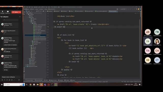Image resolution: width=163 pixels, height=92 pixels.
Task: Hide the Project tool window
Action: tap(45, 11)
